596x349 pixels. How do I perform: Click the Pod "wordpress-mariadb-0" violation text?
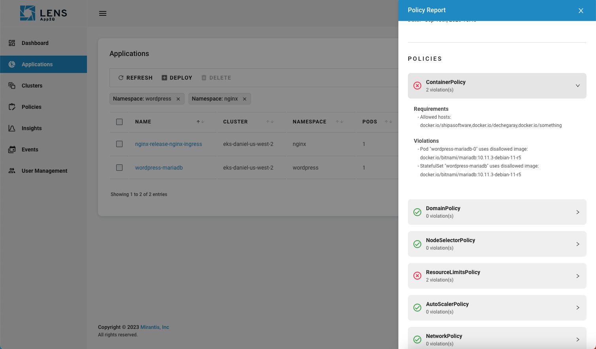(472, 153)
